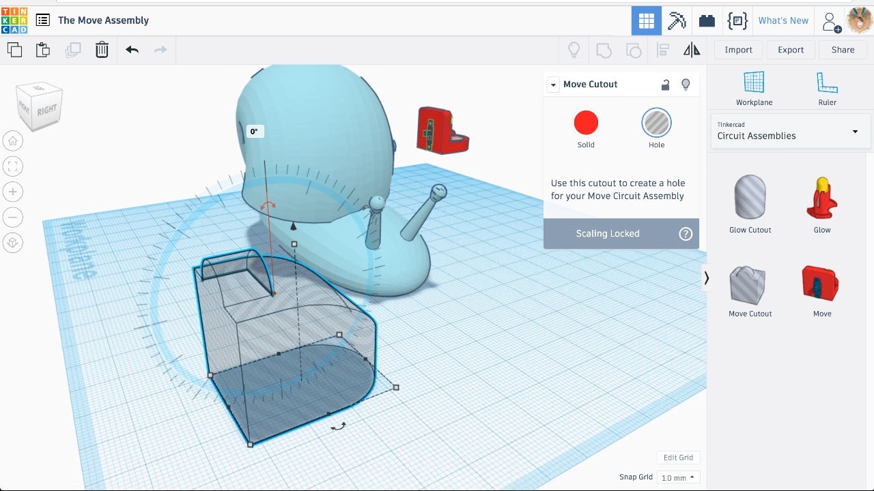This screenshot has height=491, width=874.
Task: Click the Export button
Action: 791,50
